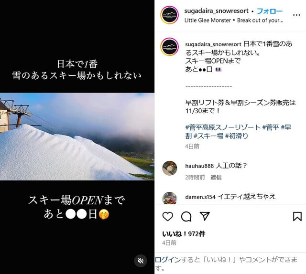Open hashtag #菅平高原スノーリゾート
The height and width of the screenshot is (274, 306).
coord(223,127)
